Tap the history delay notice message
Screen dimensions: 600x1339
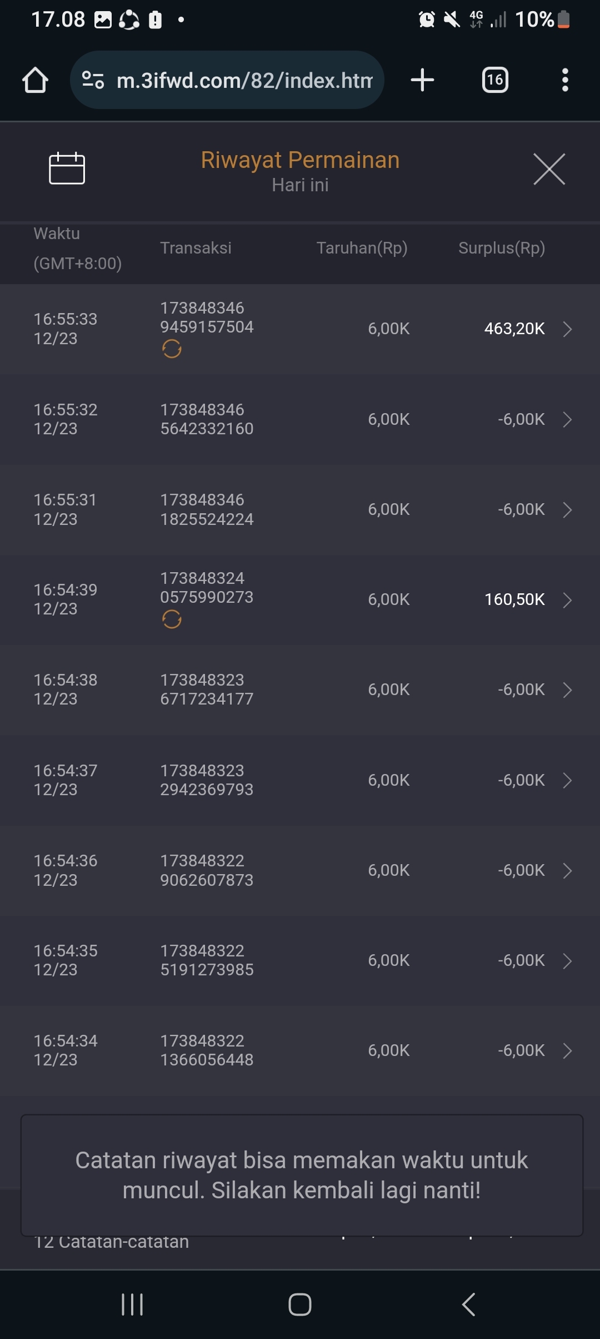point(302,1175)
